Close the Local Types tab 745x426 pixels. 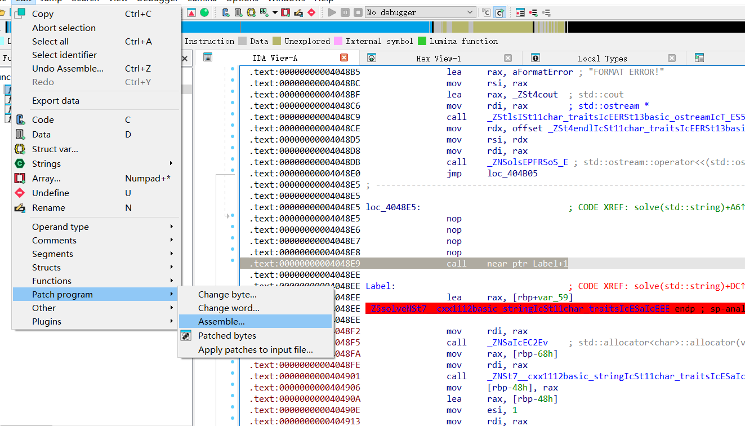click(672, 58)
